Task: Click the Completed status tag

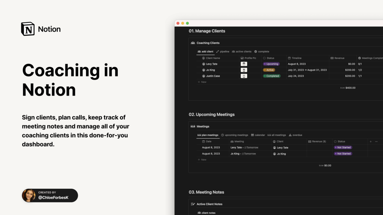Action: (272, 76)
